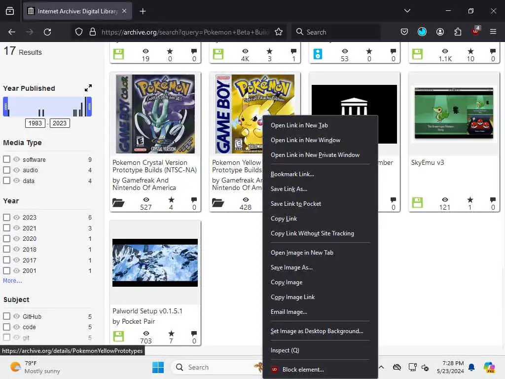Click the software floppy icon on Palworld Setup card
The width and height of the screenshot is (505, 379).
(x=118, y=336)
